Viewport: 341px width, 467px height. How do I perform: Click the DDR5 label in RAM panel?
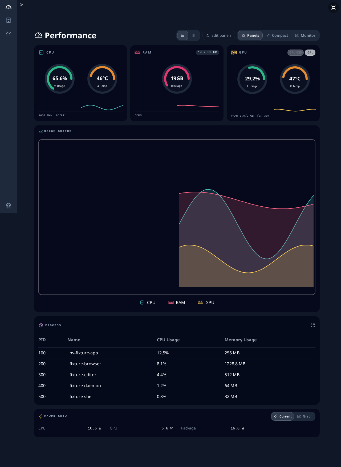tap(138, 116)
